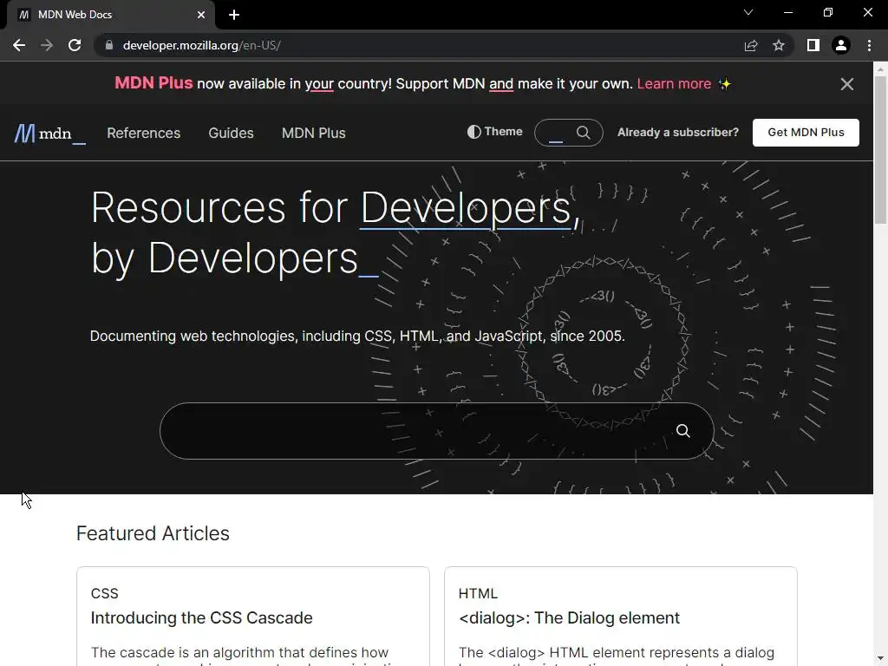Click the Featured Articles heading
The width and height of the screenshot is (888, 666).
(x=153, y=533)
